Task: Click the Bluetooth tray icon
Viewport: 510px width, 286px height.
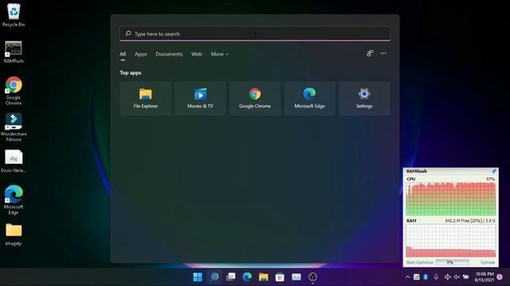Action: pyautogui.click(x=426, y=277)
